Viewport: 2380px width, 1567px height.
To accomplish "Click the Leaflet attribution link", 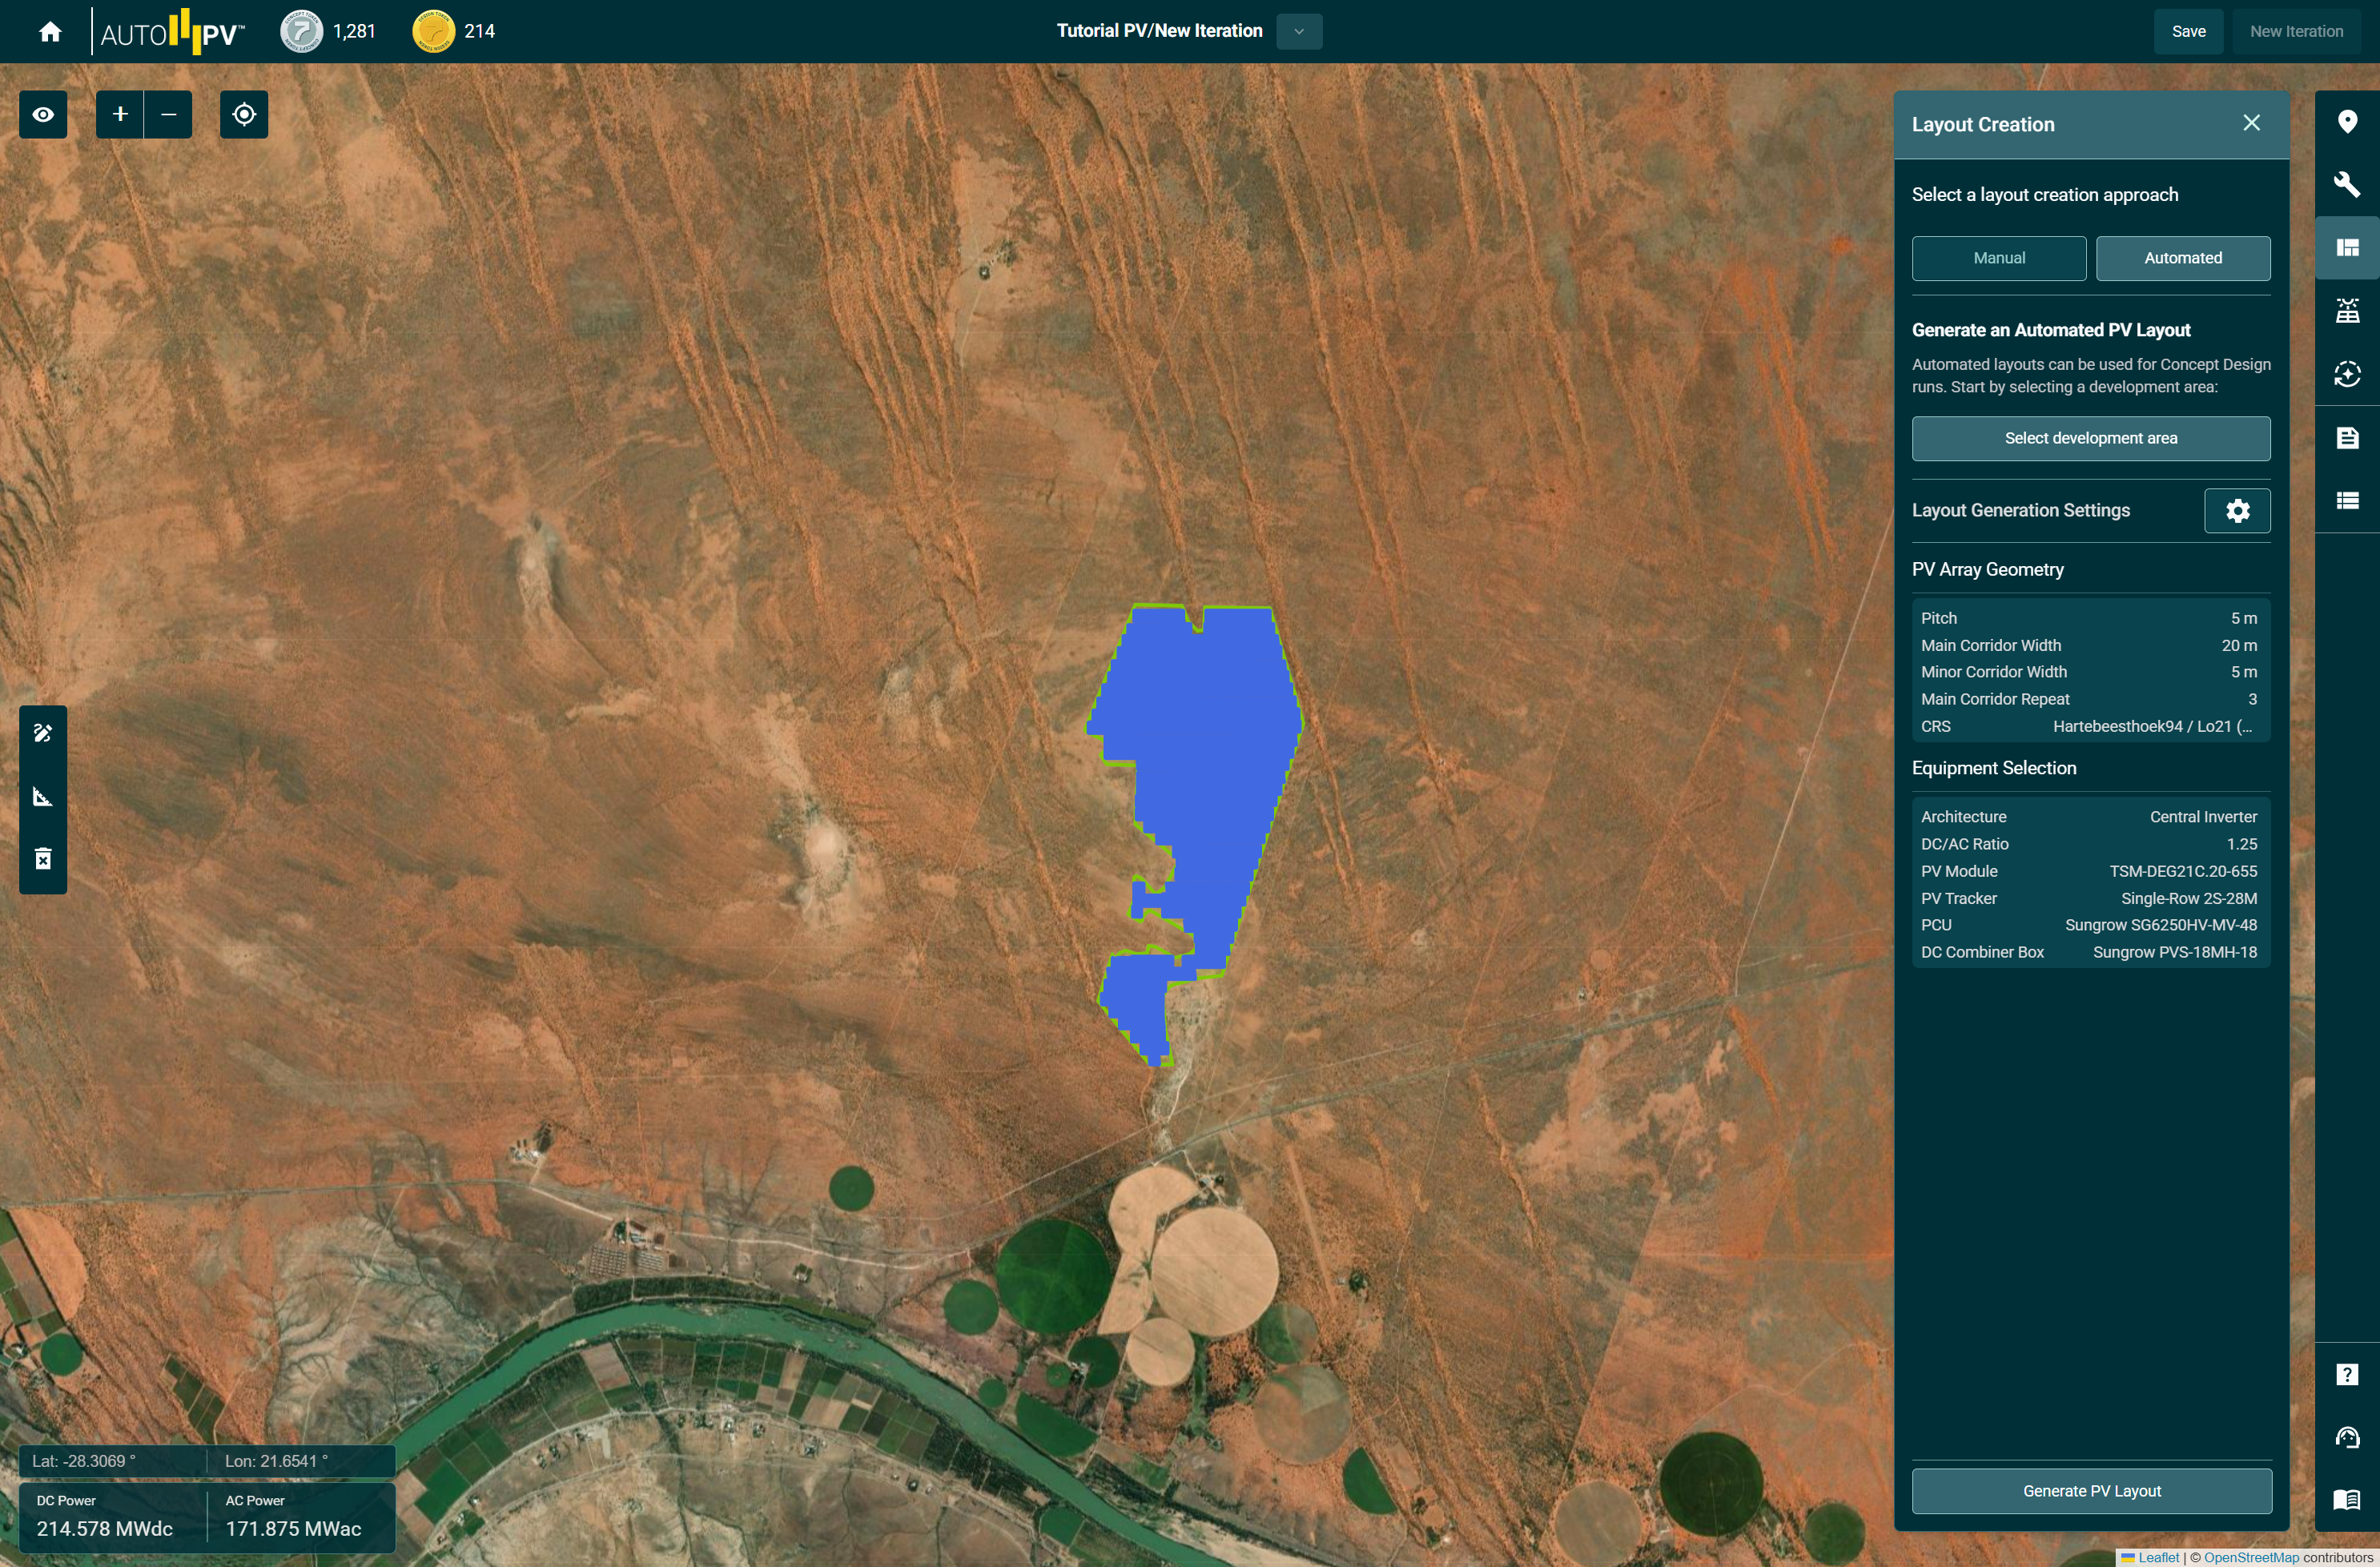I will click(x=2158, y=1557).
